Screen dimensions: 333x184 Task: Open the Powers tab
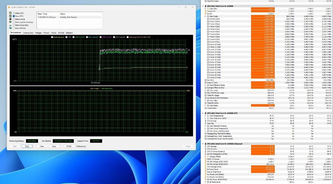pos(46,33)
